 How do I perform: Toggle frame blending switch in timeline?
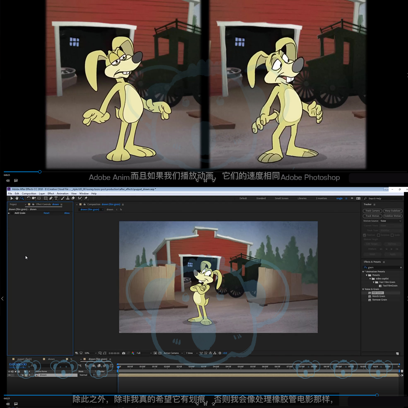point(99,366)
